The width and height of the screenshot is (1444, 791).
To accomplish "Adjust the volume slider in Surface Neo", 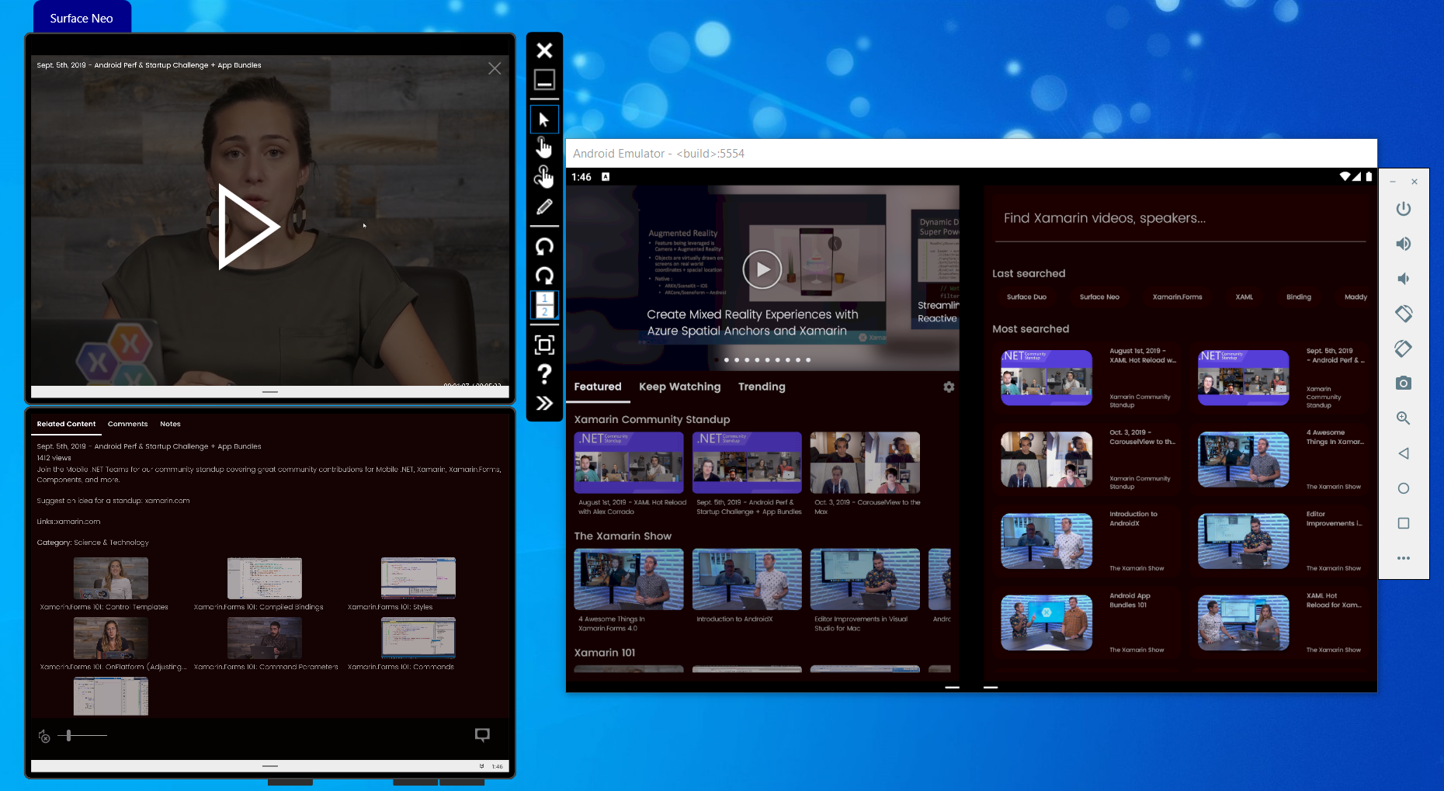I will (82, 735).
